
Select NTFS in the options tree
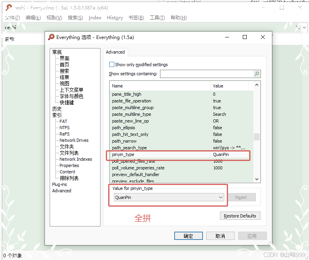point(65,128)
